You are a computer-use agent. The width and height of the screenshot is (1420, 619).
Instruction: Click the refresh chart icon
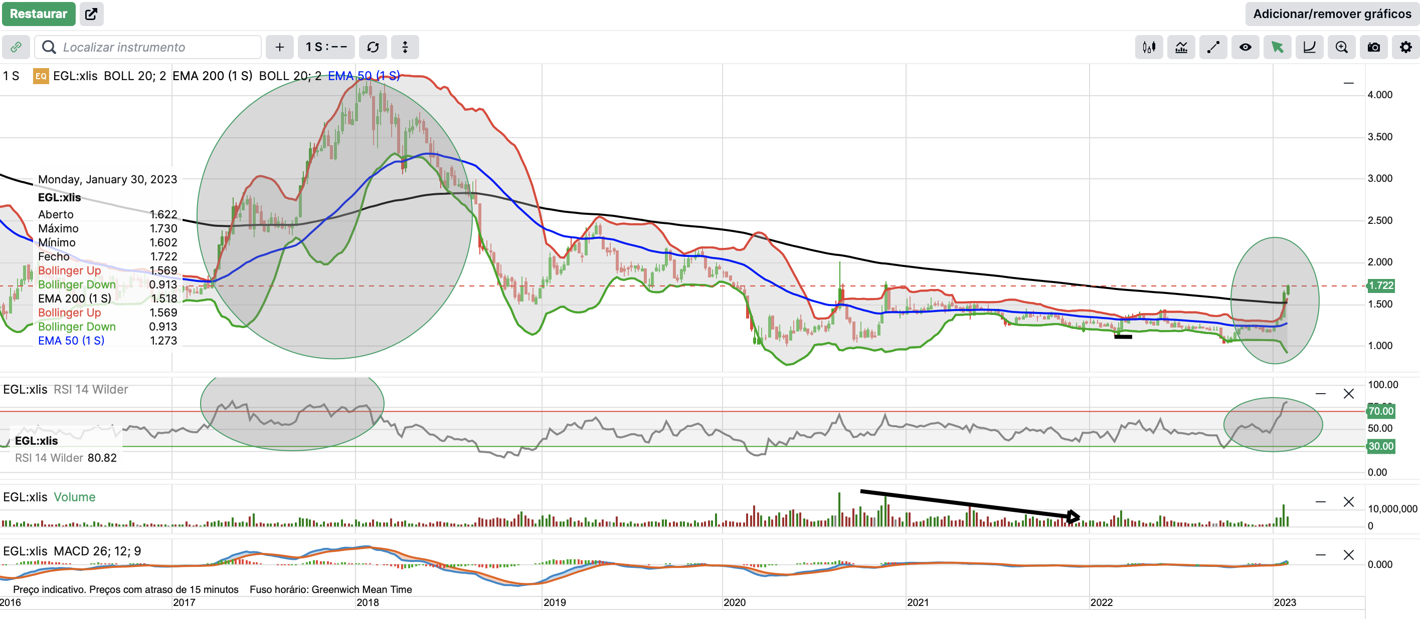(x=373, y=48)
